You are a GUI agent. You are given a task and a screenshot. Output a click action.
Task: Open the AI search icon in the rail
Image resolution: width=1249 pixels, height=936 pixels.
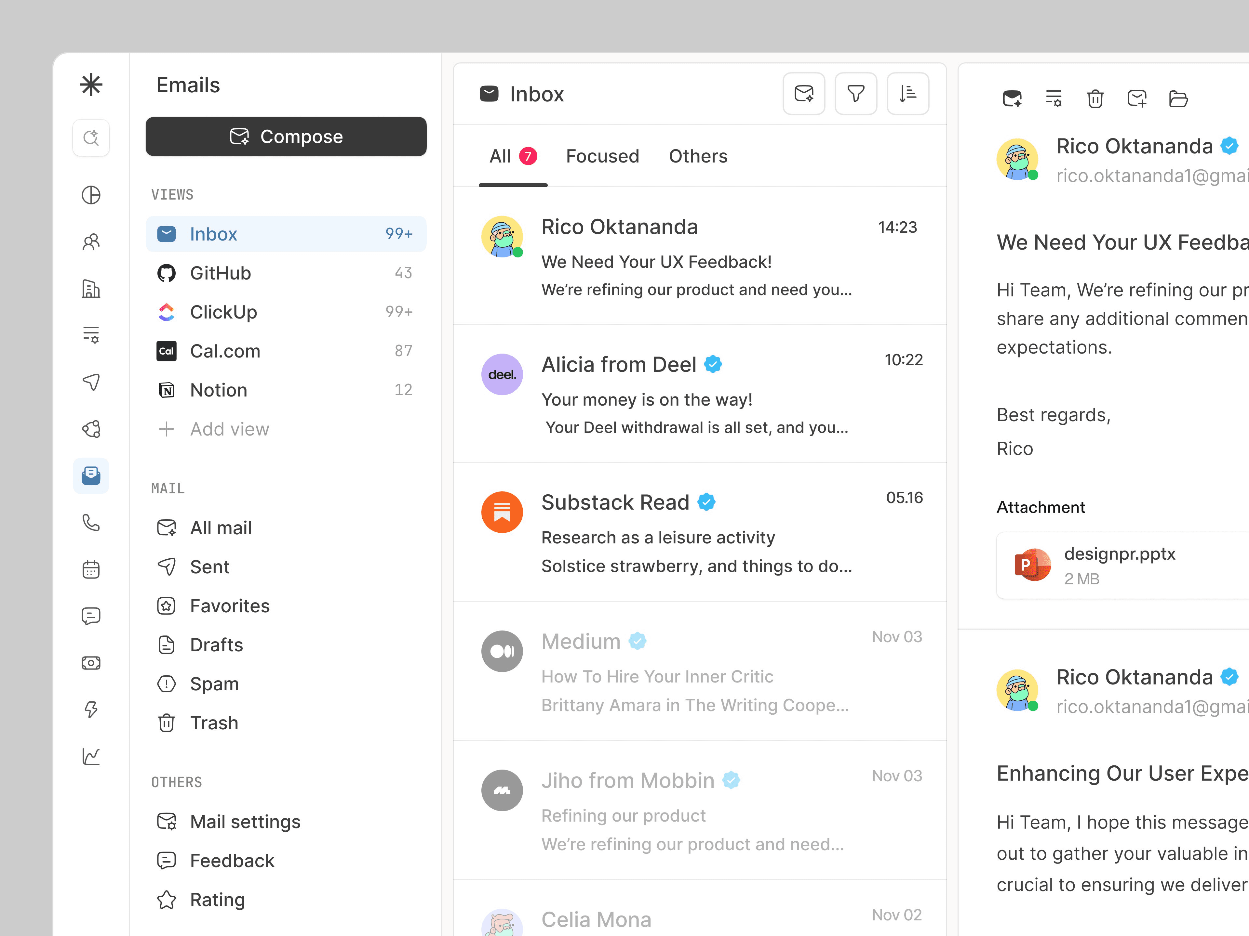(x=91, y=138)
